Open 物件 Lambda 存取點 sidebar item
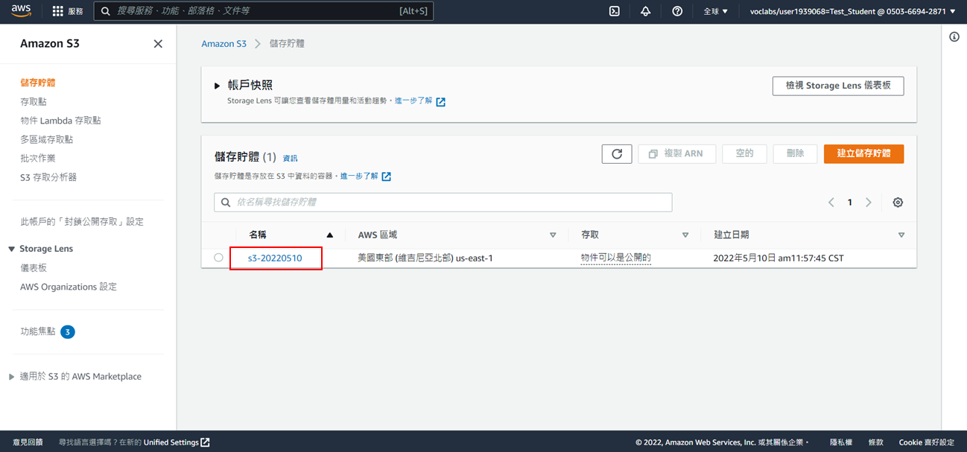This screenshot has width=967, height=452. [60, 120]
